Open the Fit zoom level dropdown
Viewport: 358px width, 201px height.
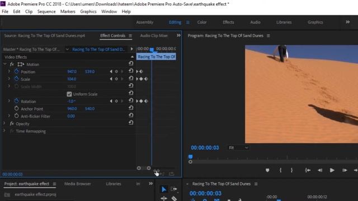239,147
